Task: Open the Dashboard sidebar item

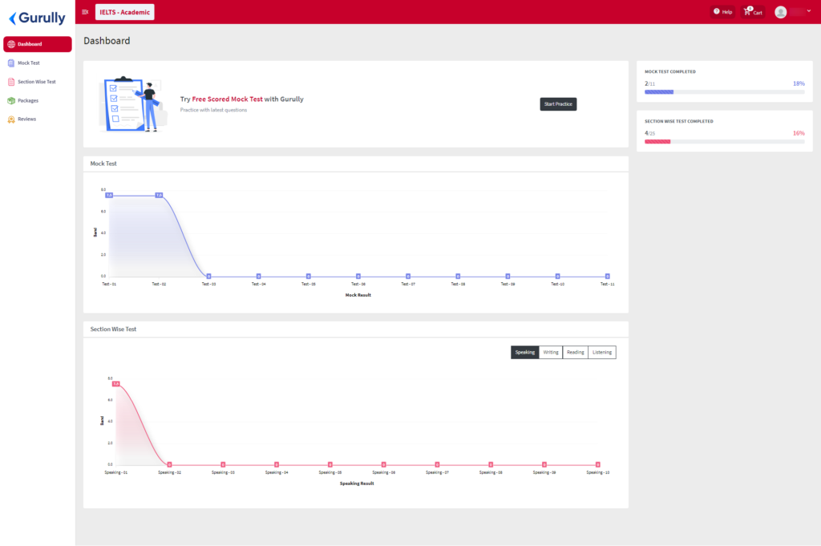Action: click(x=37, y=44)
